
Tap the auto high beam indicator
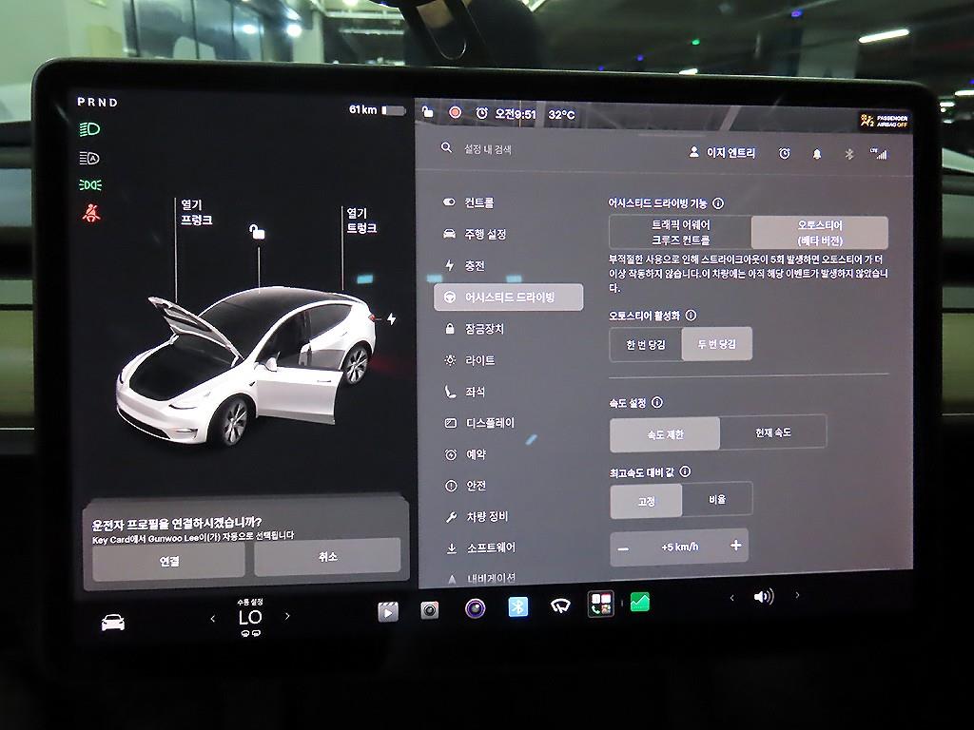click(x=89, y=159)
